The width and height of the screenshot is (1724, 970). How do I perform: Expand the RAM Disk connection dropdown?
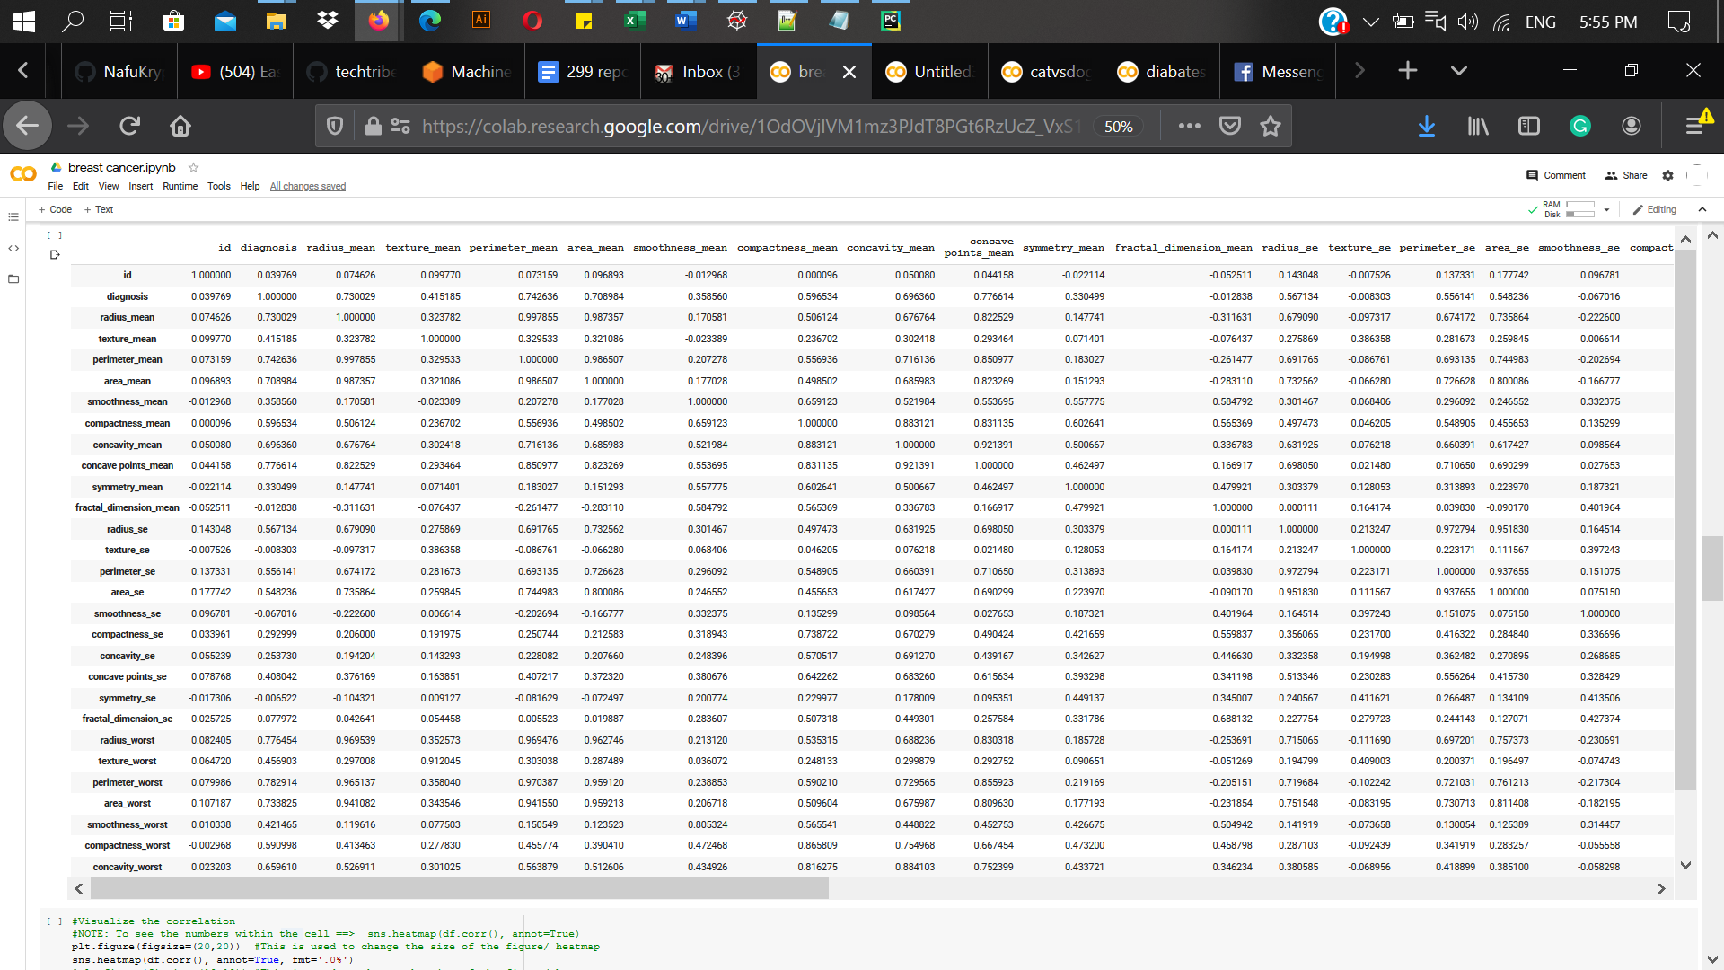[1606, 210]
